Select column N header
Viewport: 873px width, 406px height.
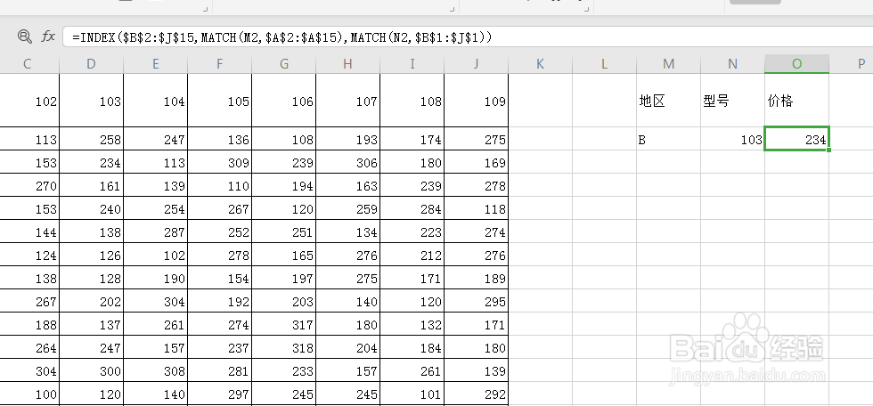click(x=732, y=64)
